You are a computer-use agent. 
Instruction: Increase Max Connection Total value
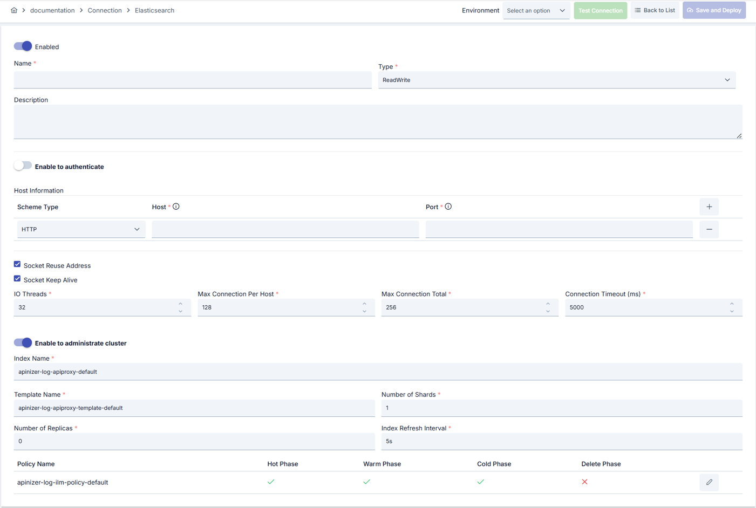tap(548, 304)
